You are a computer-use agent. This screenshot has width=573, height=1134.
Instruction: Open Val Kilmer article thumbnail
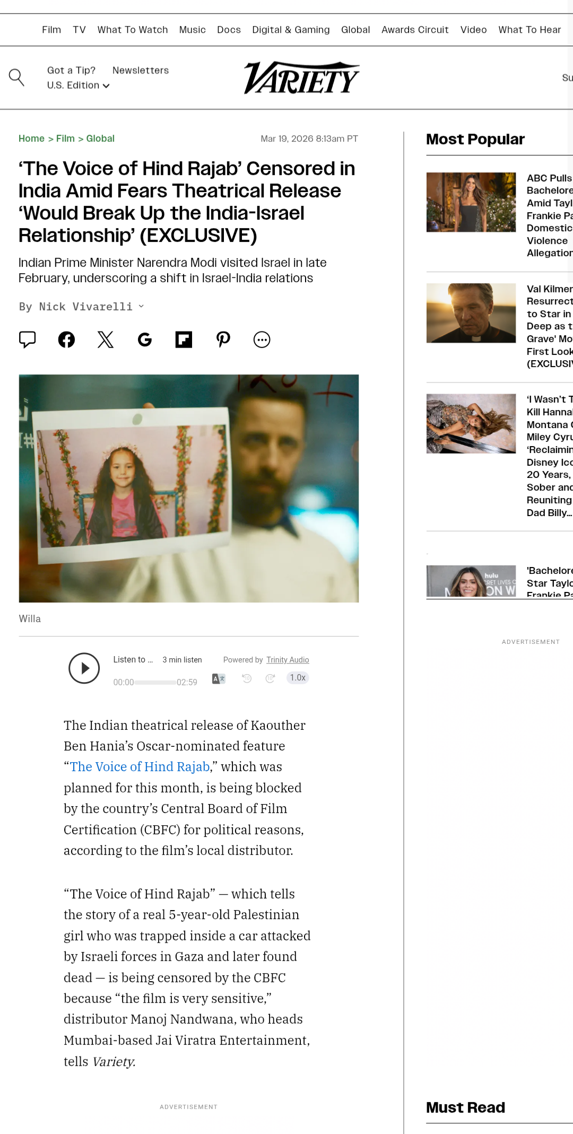click(x=471, y=313)
